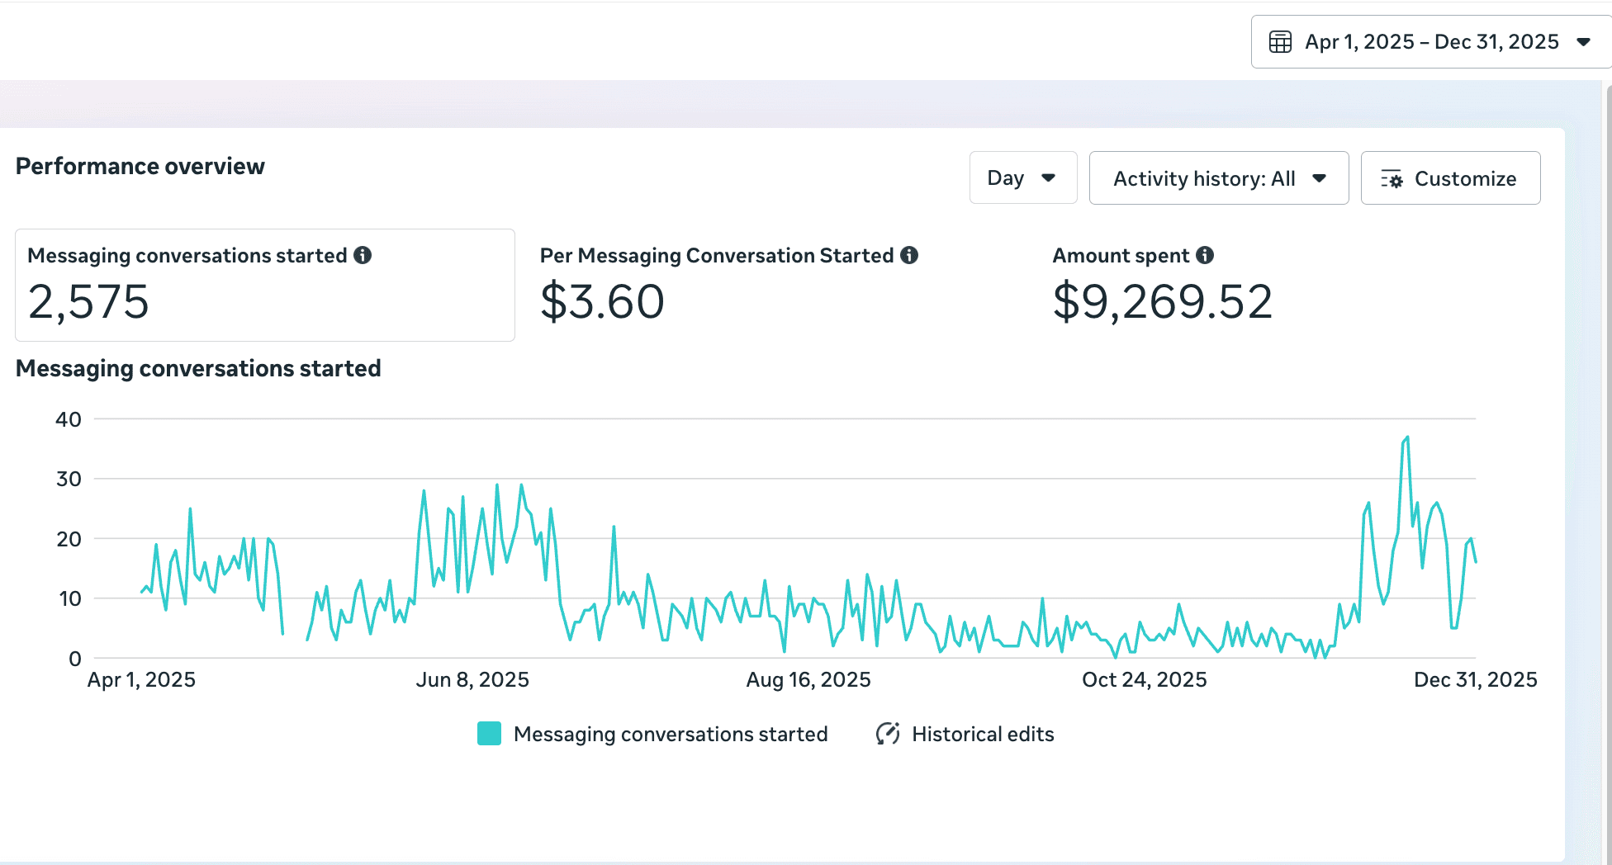
Task: Show info for Per Messaging Conversation Started
Action: [909, 255]
